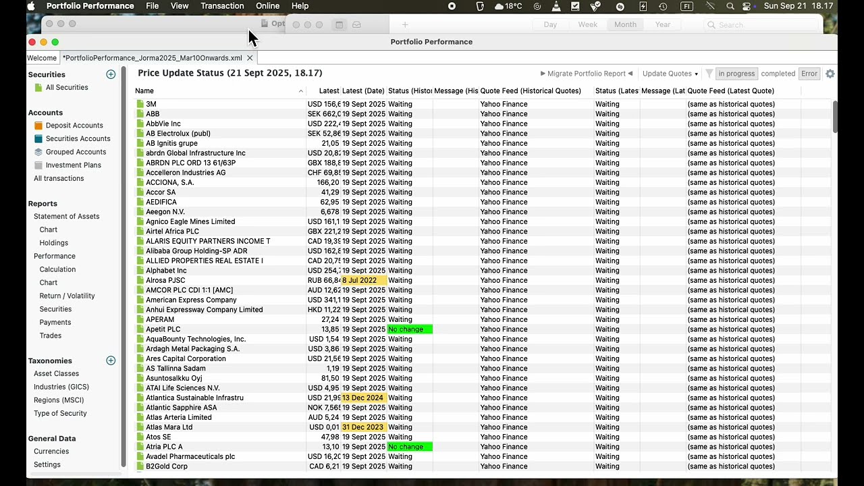The height and width of the screenshot is (486, 864).
Task: Select Month in the background calendar window
Action: point(625,24)
